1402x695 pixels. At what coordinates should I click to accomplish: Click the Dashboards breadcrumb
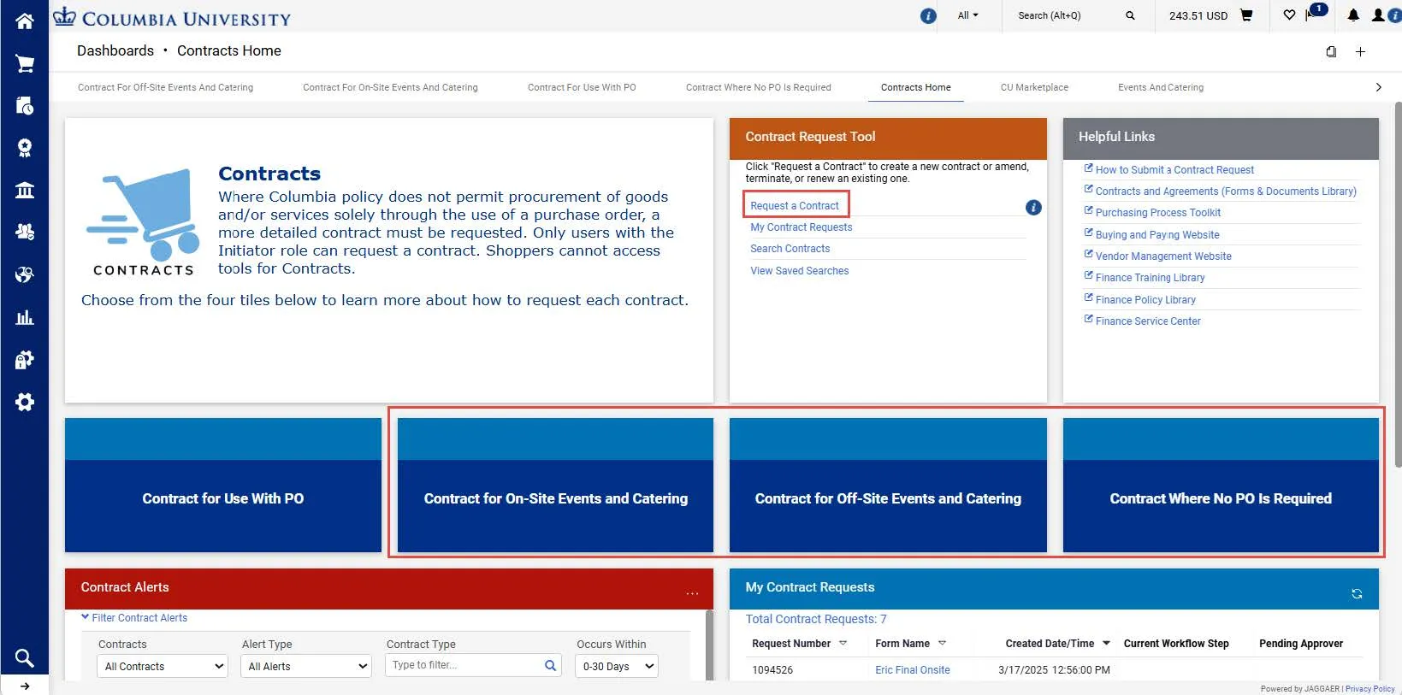tap(115, 50)
